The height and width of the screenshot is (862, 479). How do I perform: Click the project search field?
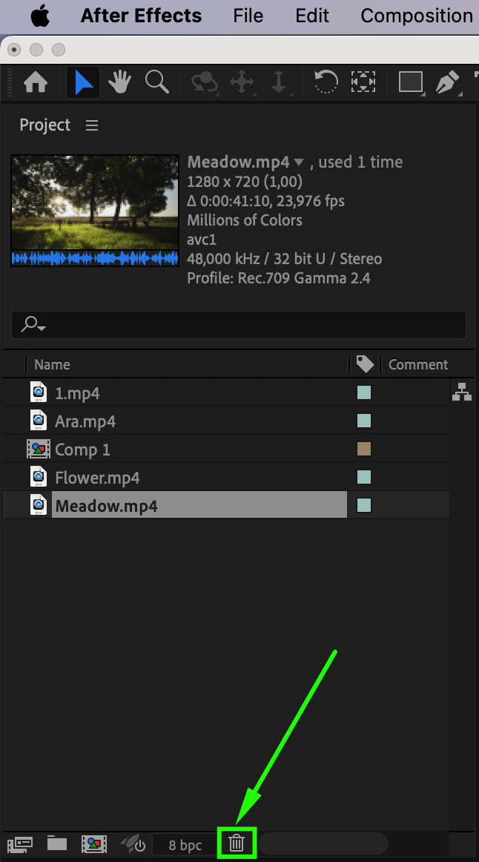pyautogui.click(x=239, y=324)
